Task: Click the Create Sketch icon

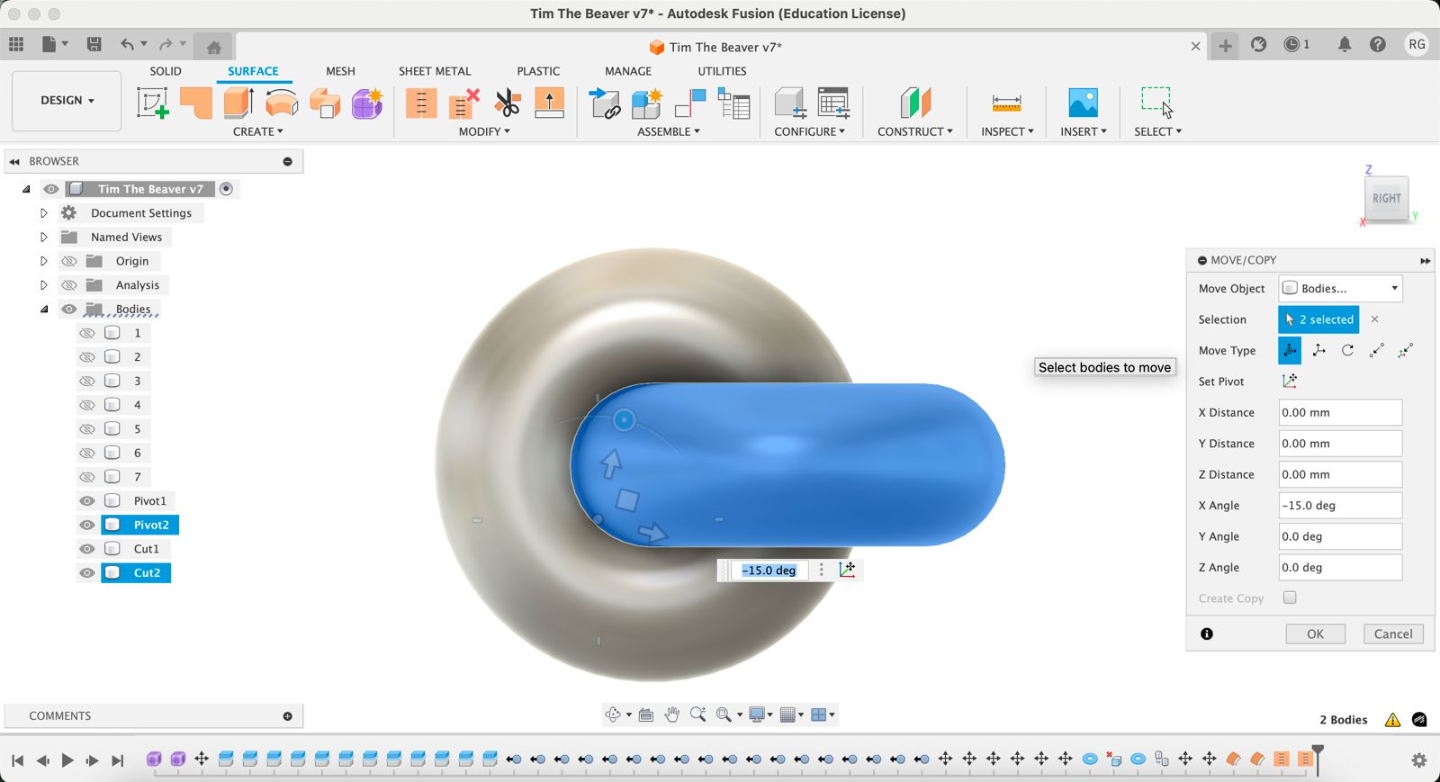Action: (152, 103)
